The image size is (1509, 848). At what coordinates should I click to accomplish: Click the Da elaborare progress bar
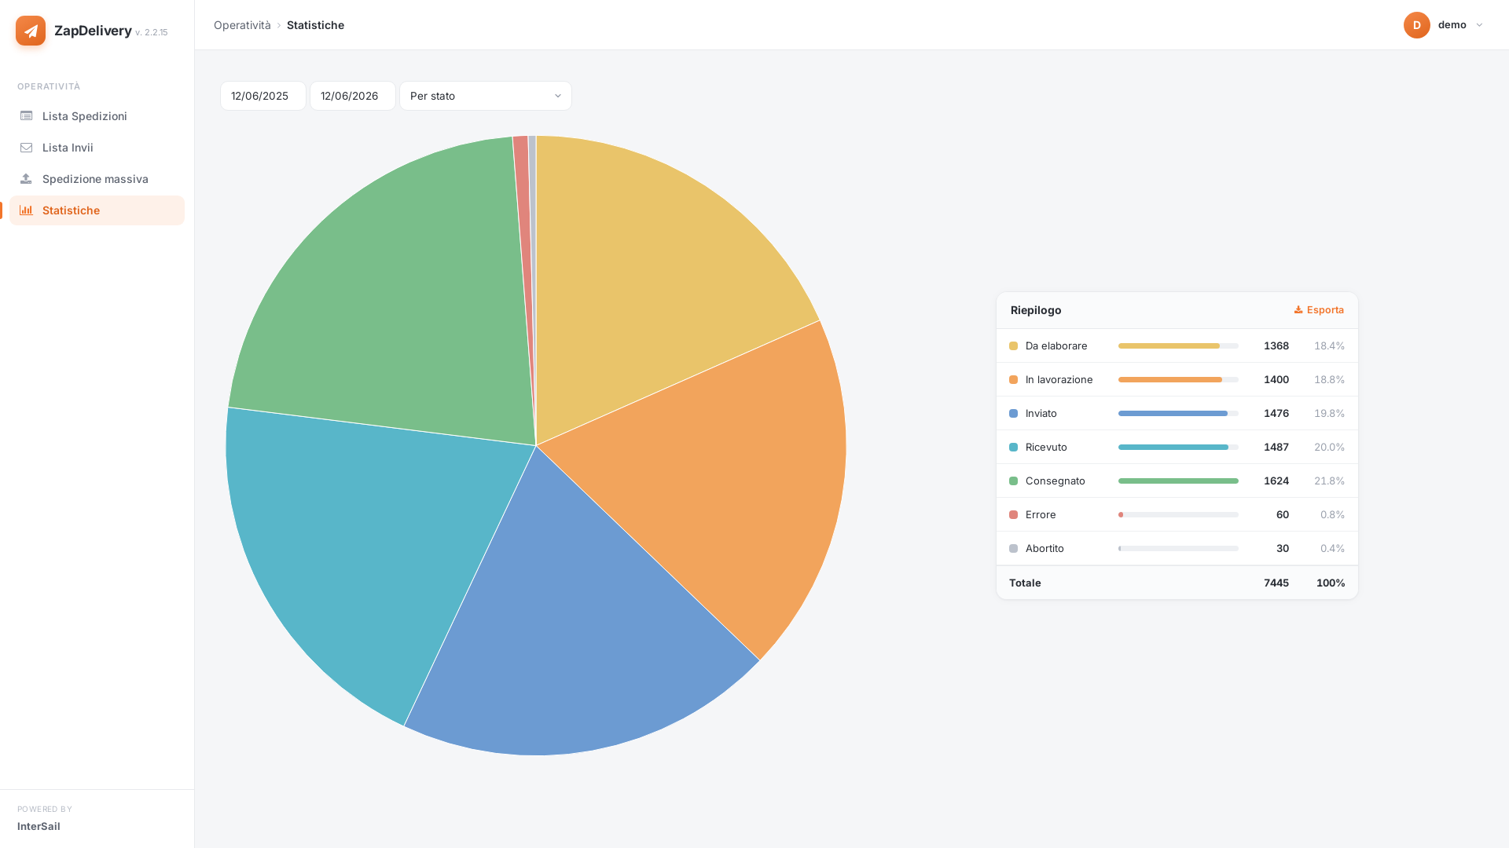point(1178,346)
